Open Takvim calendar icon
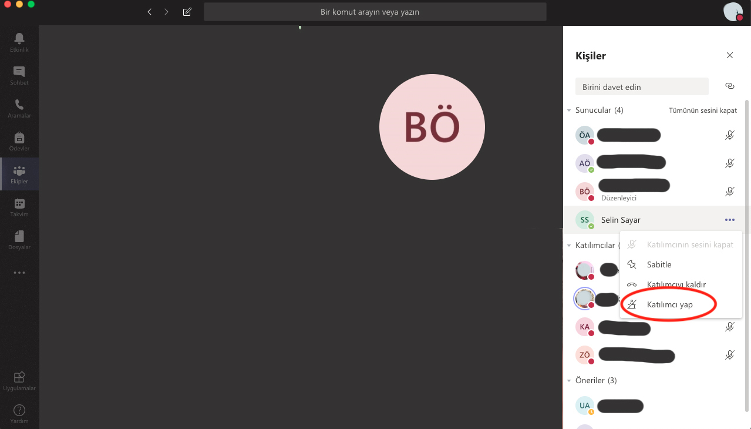The image size is (751, 429). tap(19, 206)
